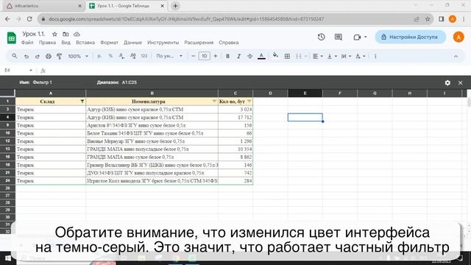This screenshot has width=471, height=265.
Task: Open the number format 123 menu
Action: (144, 56)
